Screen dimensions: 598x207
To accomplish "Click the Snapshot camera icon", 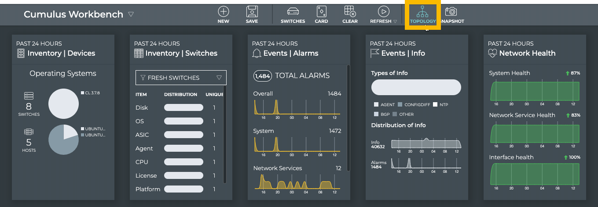I will [x=451, y=12].
